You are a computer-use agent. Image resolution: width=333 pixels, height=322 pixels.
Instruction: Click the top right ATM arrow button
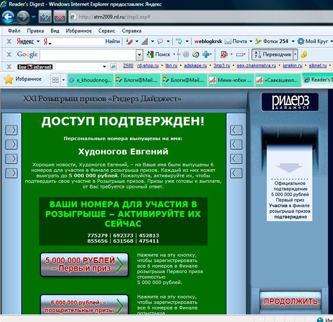click(x=236, y=130)
